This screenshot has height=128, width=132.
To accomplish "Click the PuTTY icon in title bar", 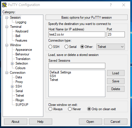I will point(4,5).
